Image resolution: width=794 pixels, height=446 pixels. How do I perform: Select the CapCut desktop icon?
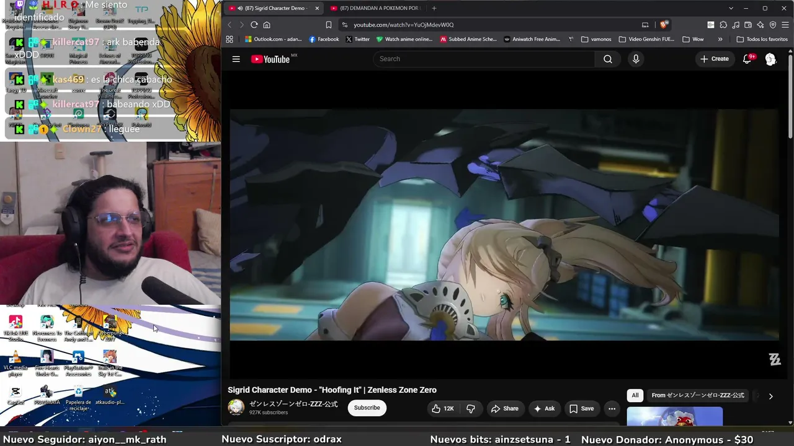click(16, 396)
